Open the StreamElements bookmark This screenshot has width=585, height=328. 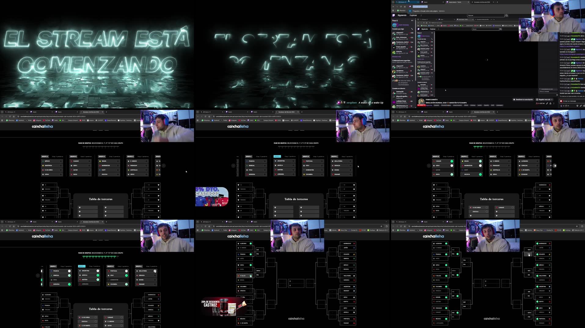click(x=110, y=120)
